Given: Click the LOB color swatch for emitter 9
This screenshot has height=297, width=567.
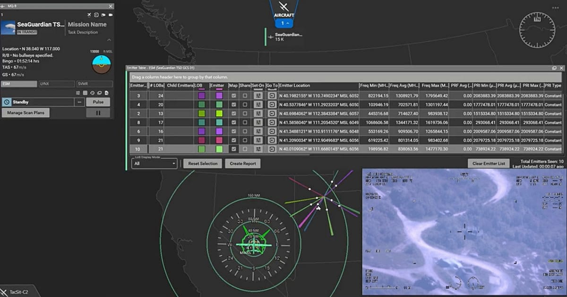Looking at the screenshot, I should [x=201, y=140].
